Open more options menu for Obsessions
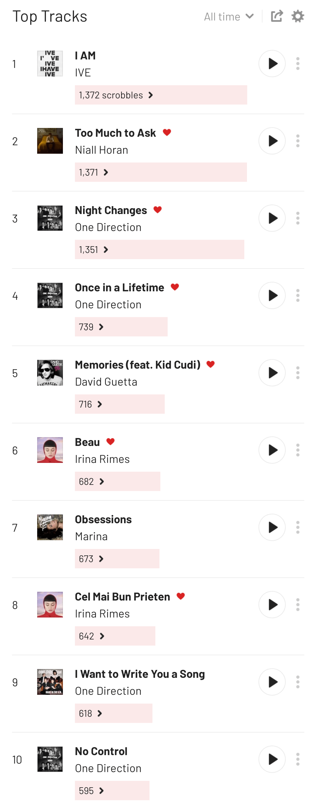316x804 pixels. pyautogui.click(x=298, y=528)
